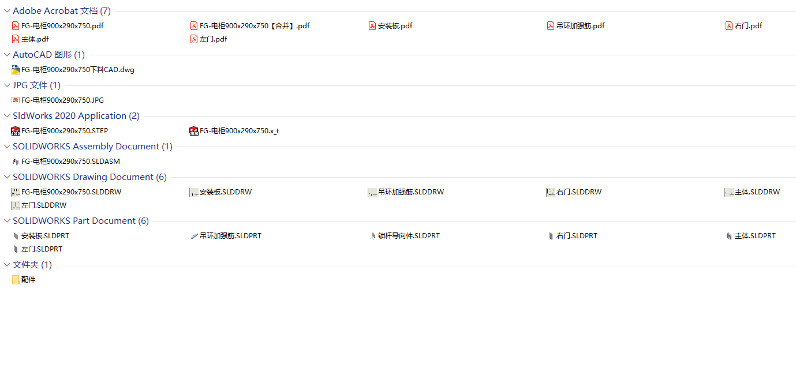Click the JPG image file icon
Image resolution: width=796 pixels, height=379 pixels.
tap(16, 100)
